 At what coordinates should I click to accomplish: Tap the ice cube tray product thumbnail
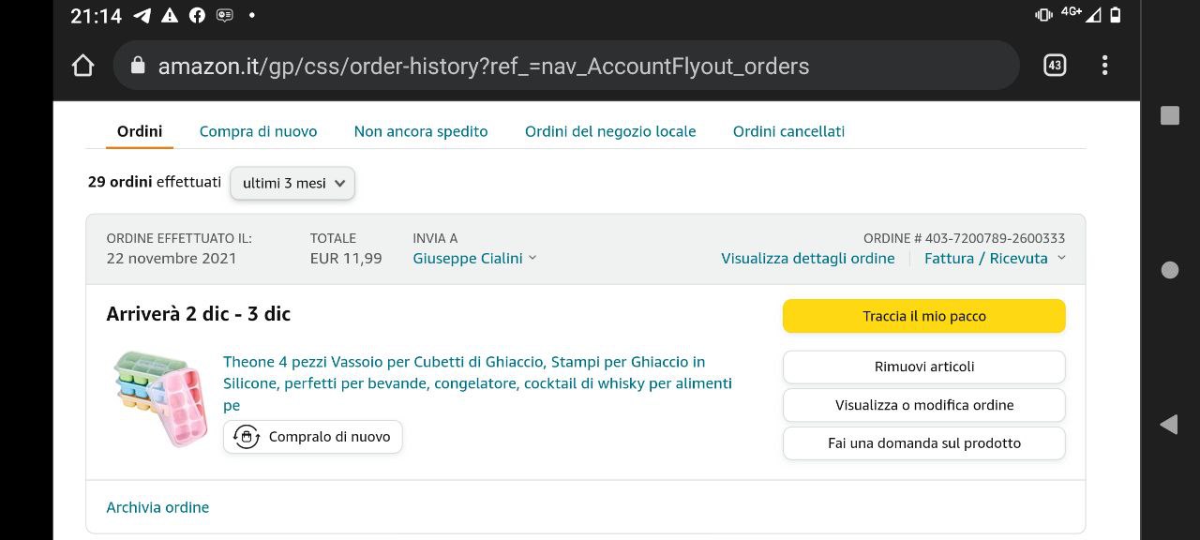pos(160,397)
